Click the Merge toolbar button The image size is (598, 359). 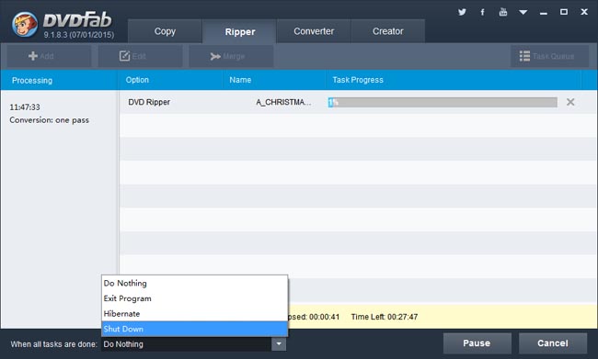(x=231, y=56)
